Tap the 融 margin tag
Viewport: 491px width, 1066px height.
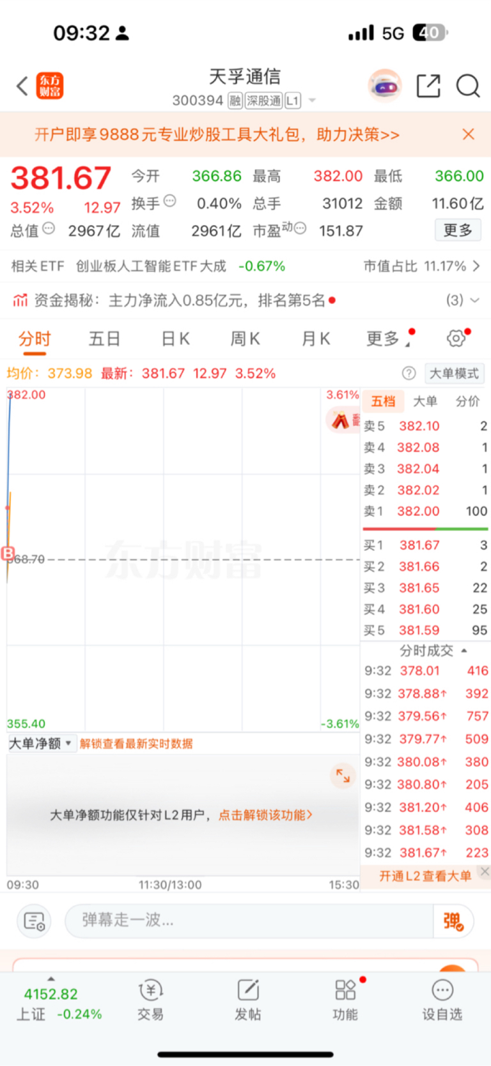tap(235, 100)
